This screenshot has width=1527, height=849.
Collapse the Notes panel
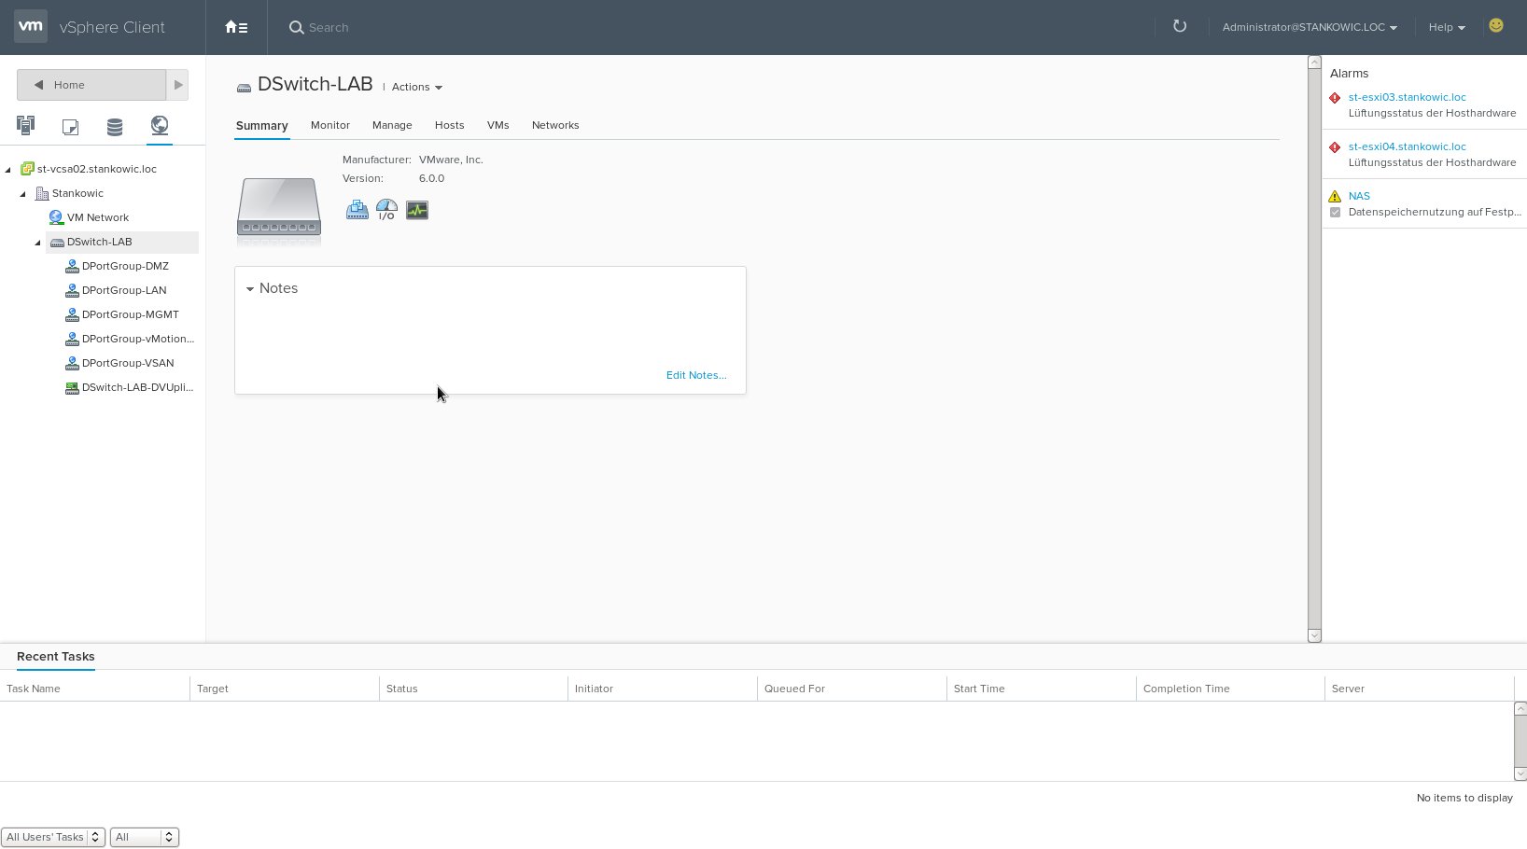click(250, 289)
